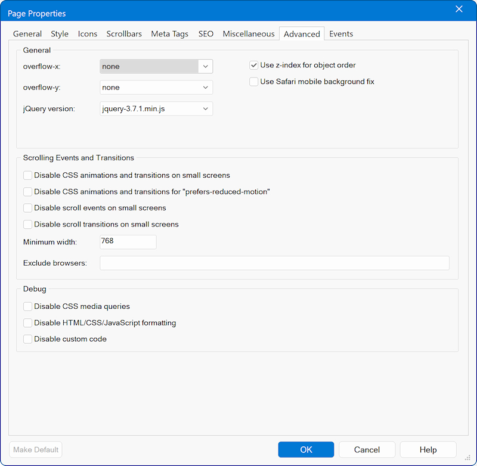Close the Page Properties dialog
The width and height of the screenshot is (477, 466).
coord(459,9)
